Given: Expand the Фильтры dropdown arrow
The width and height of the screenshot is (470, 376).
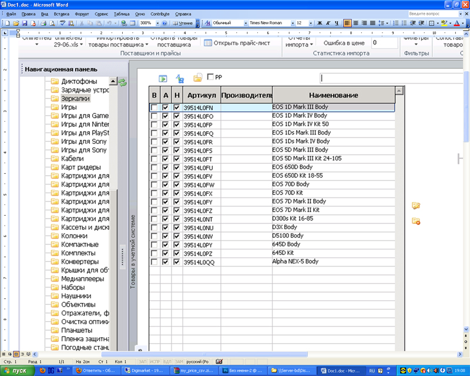Looking at the screenshot, I should (416, 45).
